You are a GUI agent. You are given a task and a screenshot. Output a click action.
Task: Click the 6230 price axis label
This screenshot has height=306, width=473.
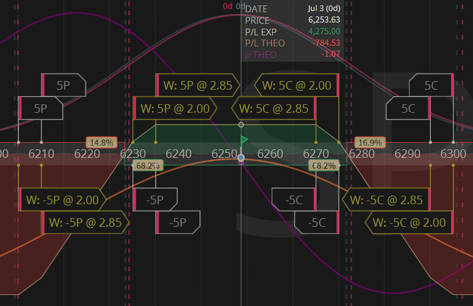[133, 154]
